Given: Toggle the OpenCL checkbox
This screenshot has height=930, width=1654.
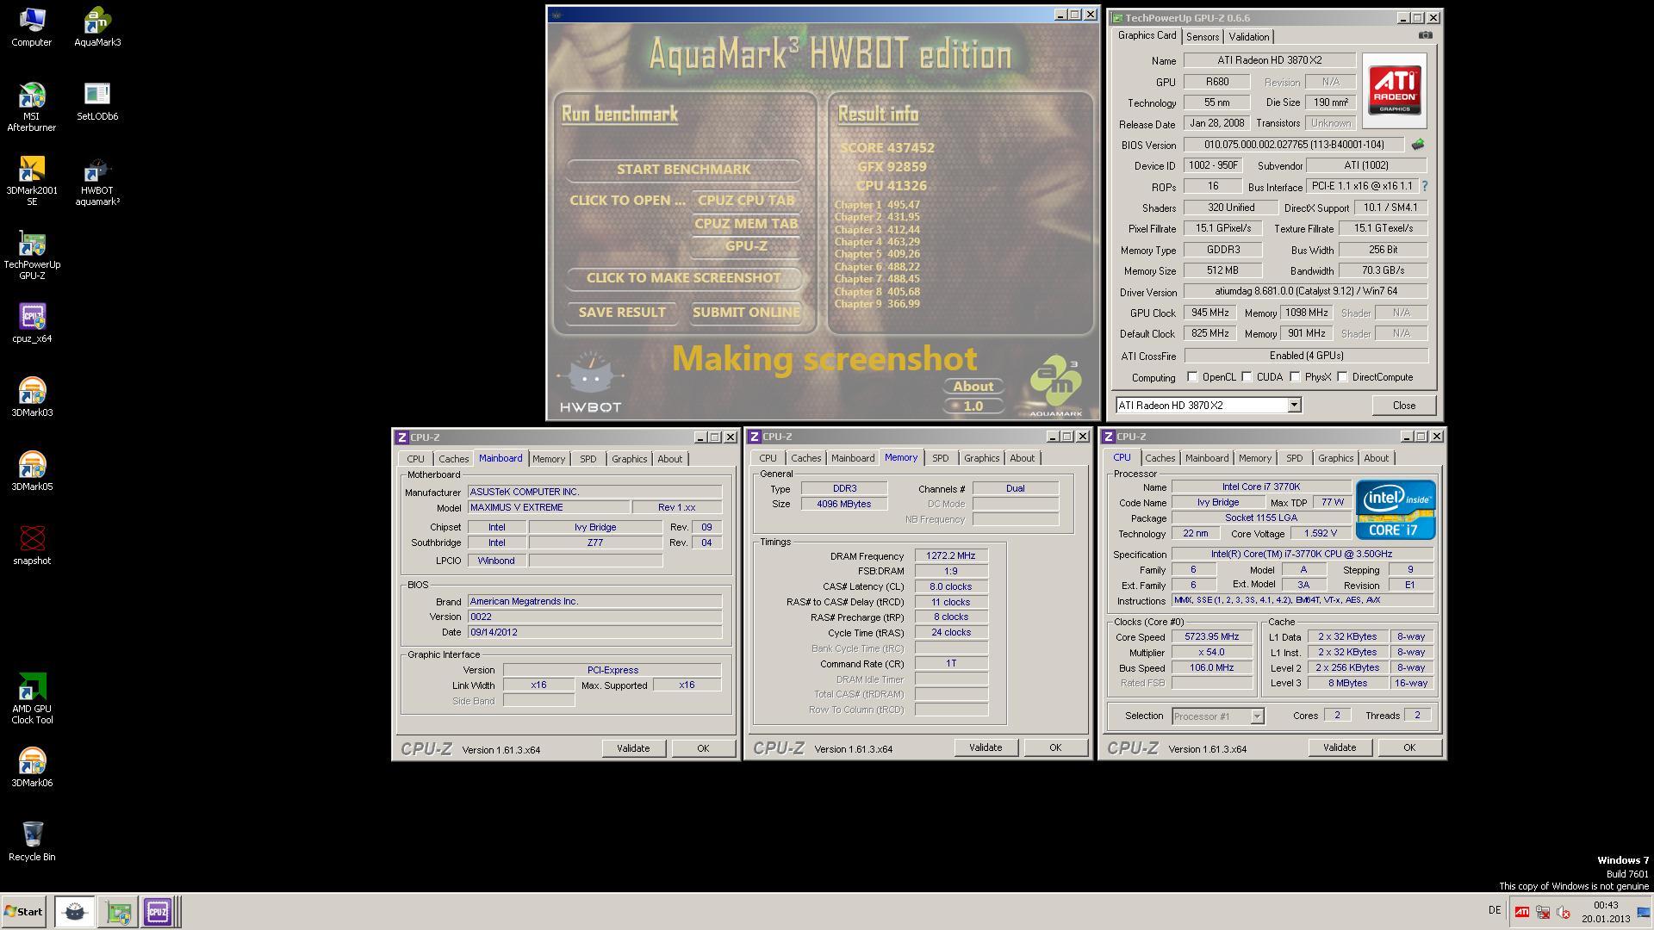Looking at the screenshot, I should [x=1192, y=377].
